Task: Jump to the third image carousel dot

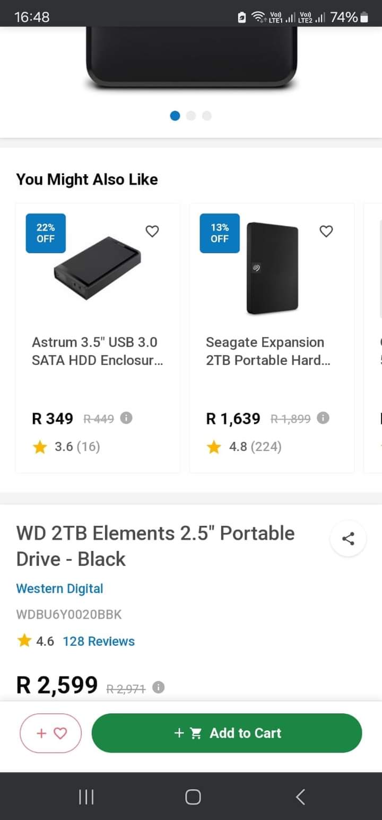Action: [207, 116]
